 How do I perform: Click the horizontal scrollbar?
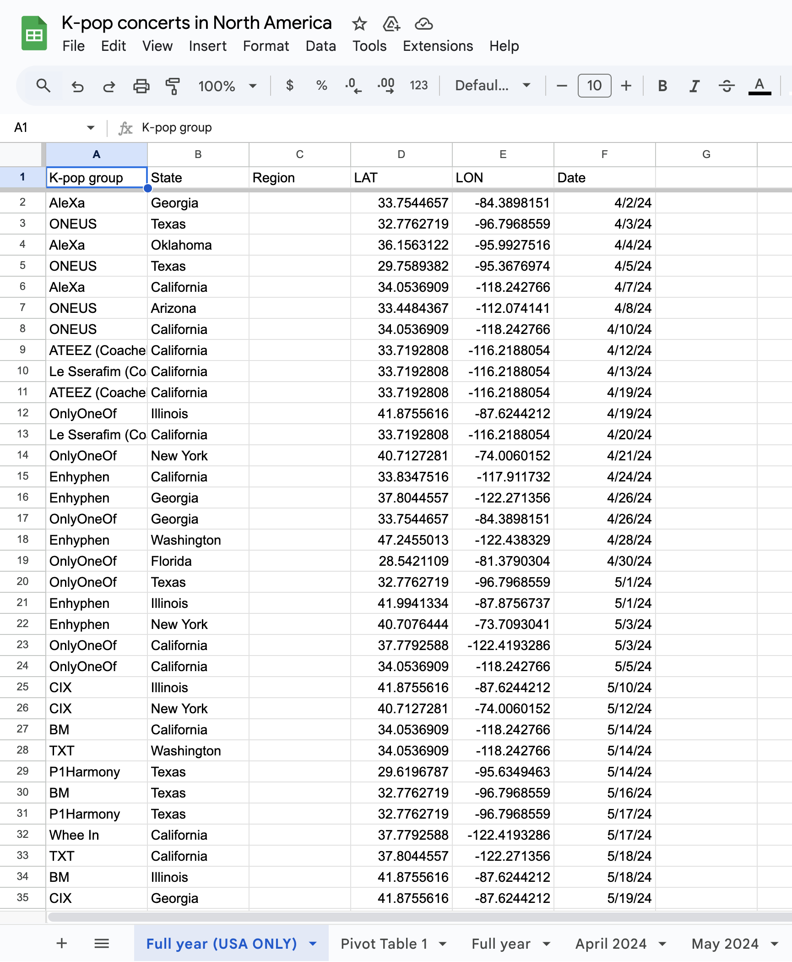pyautogui.click(x=420, y=917)
